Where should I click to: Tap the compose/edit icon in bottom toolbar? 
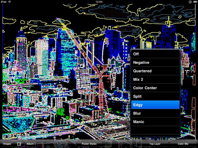pyautogui.click(x=19, y=144)
